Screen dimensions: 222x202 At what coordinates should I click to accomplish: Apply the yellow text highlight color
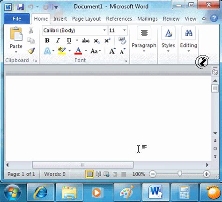coord(62,51)
